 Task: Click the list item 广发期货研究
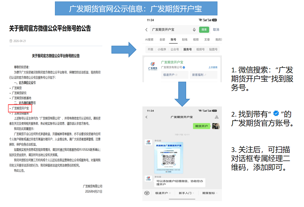19,93
